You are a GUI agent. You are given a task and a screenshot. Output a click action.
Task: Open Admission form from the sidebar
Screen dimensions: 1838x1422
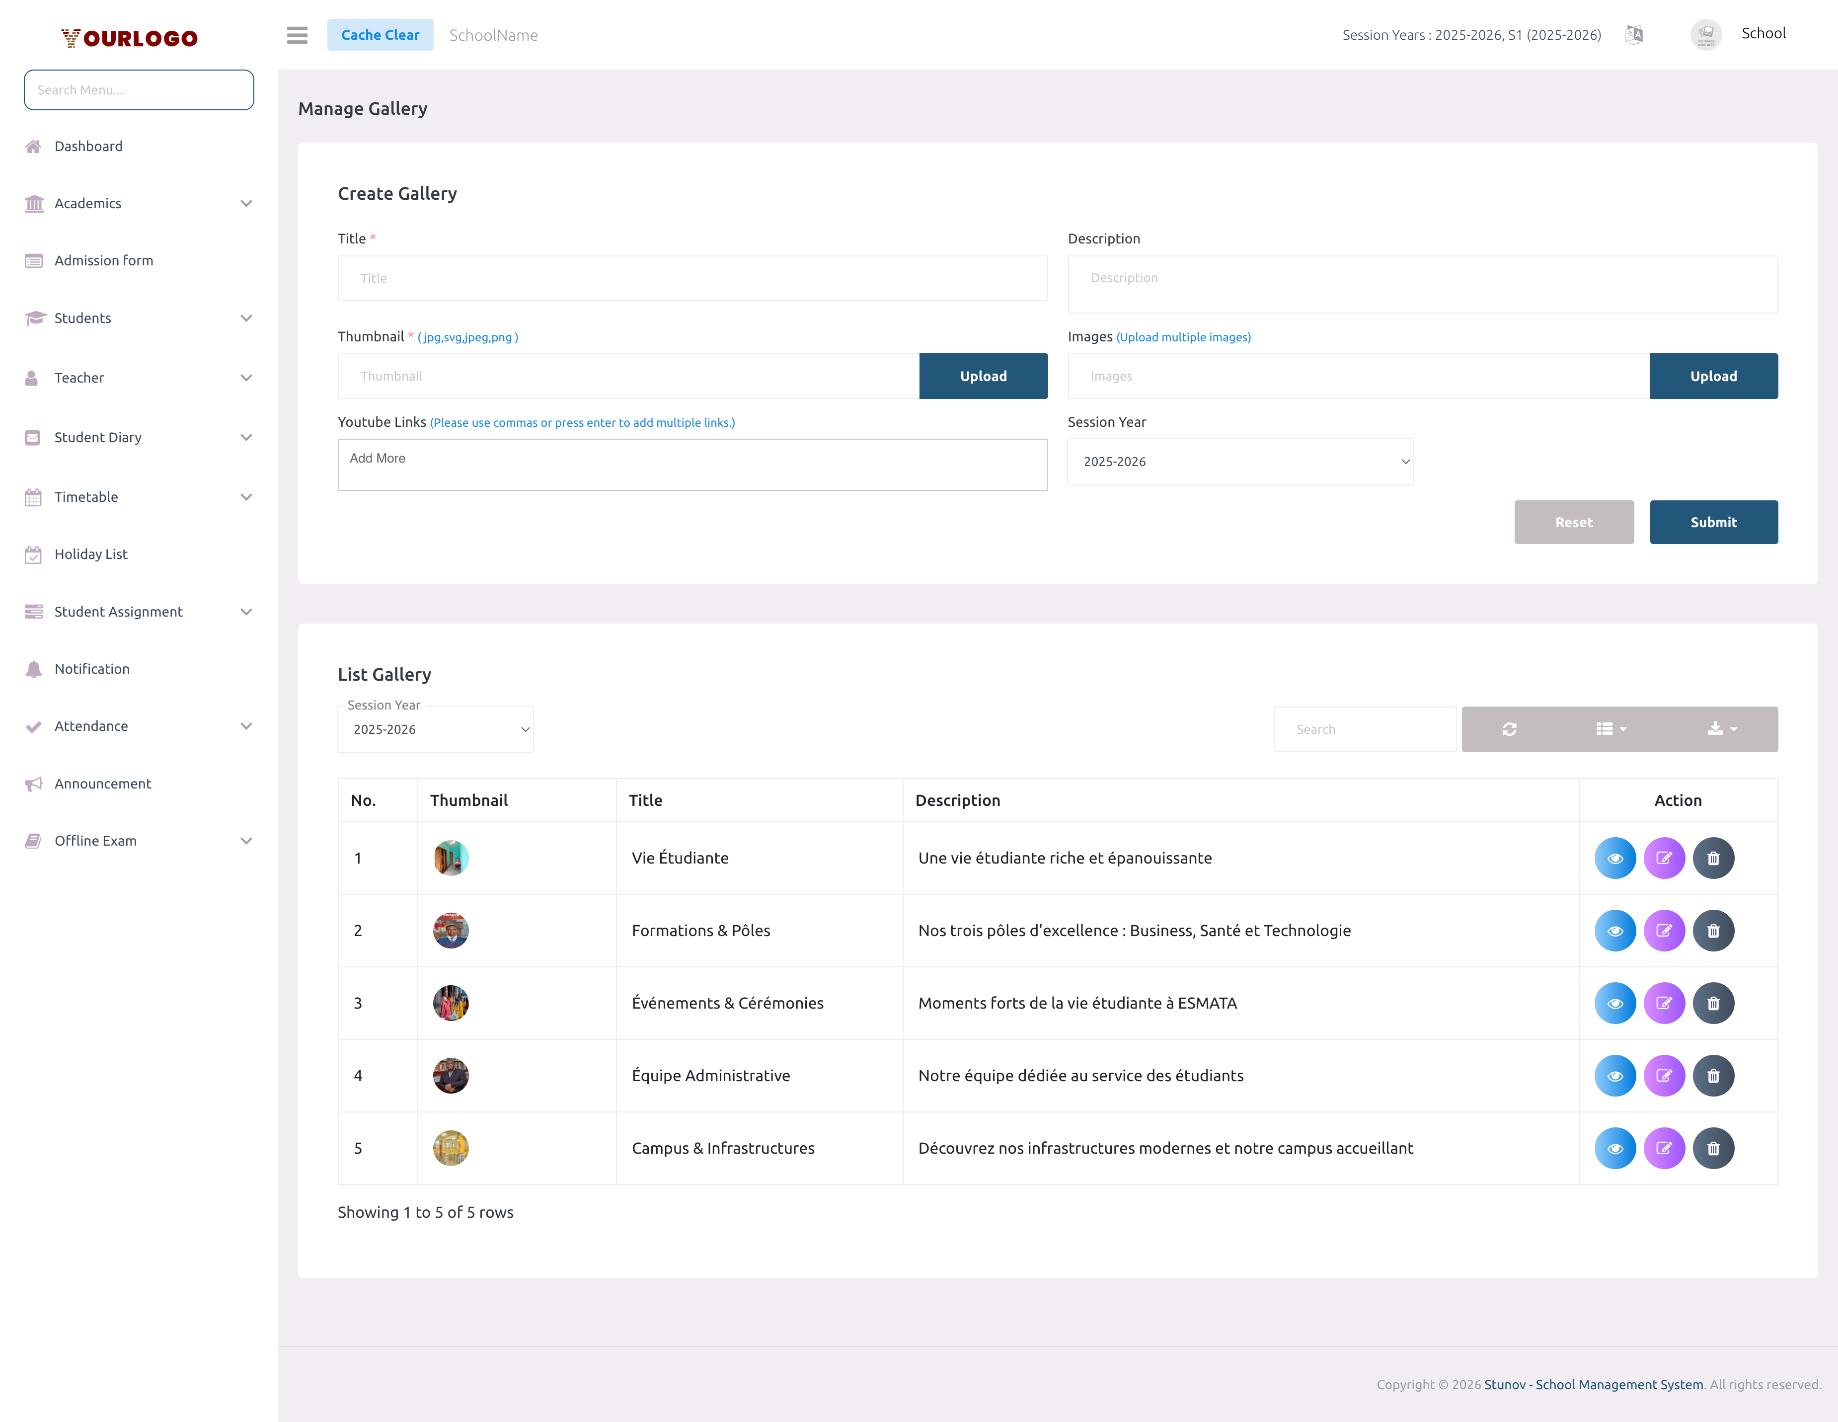[103, 260]
